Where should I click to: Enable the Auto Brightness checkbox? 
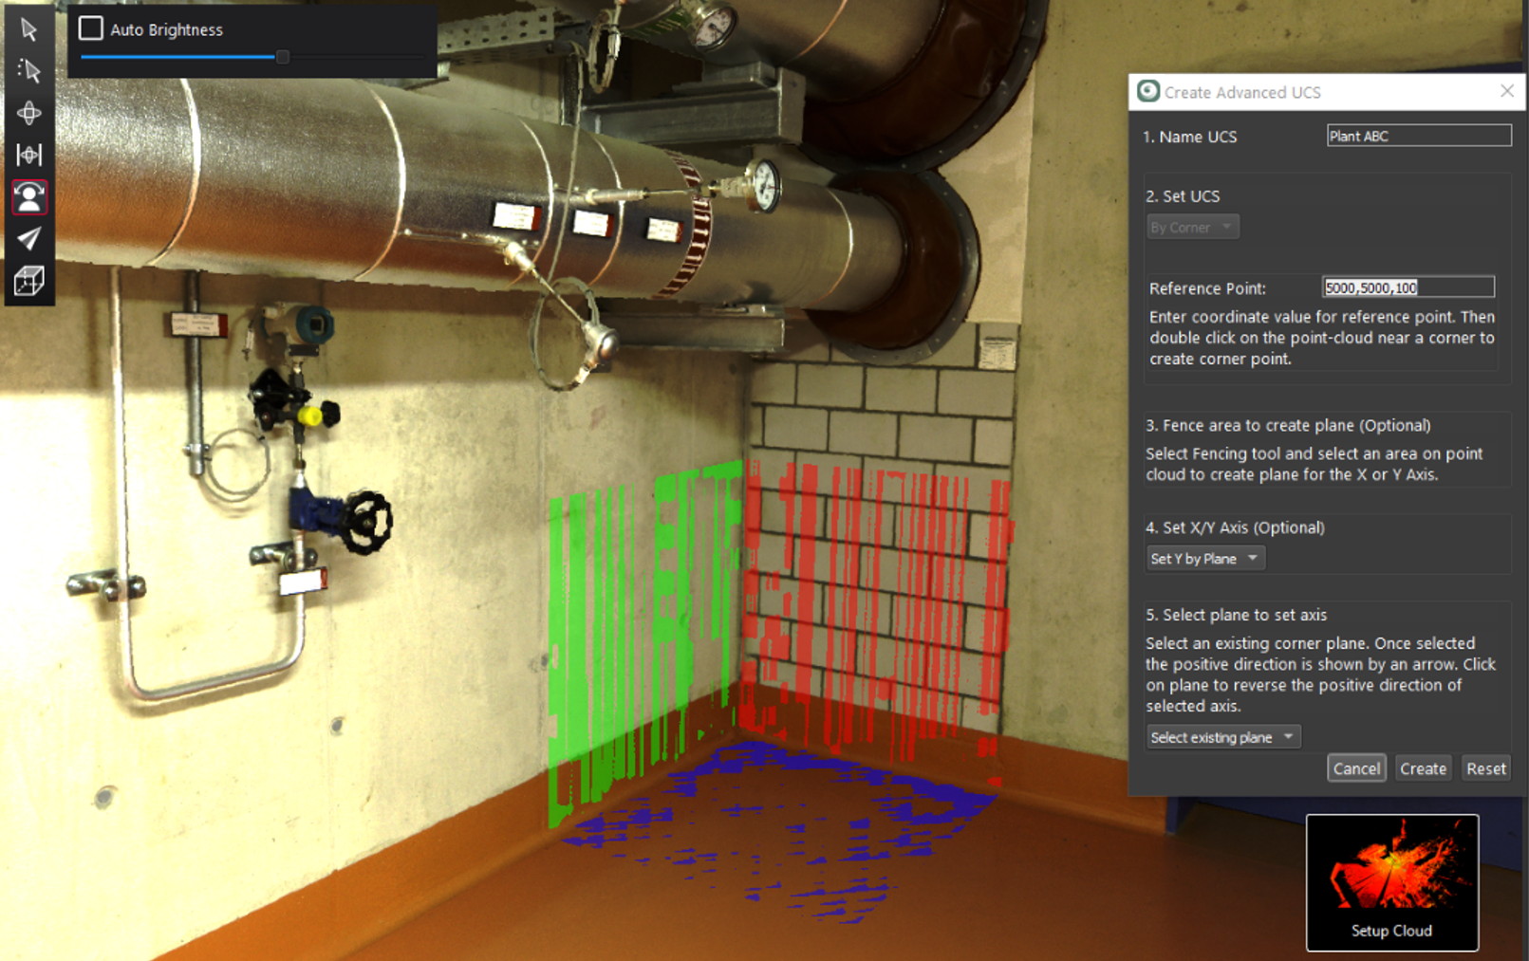pyautogui.click(x=91, y=28)
